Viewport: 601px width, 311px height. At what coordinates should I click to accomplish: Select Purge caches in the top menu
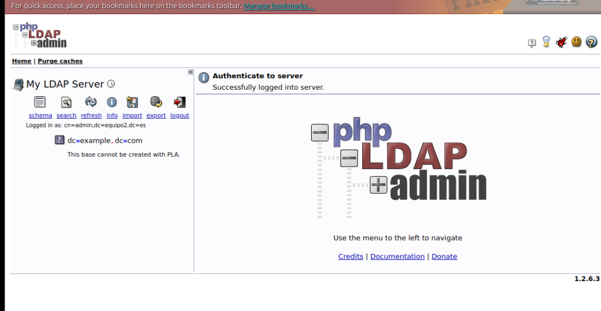(x=60, y=61)
